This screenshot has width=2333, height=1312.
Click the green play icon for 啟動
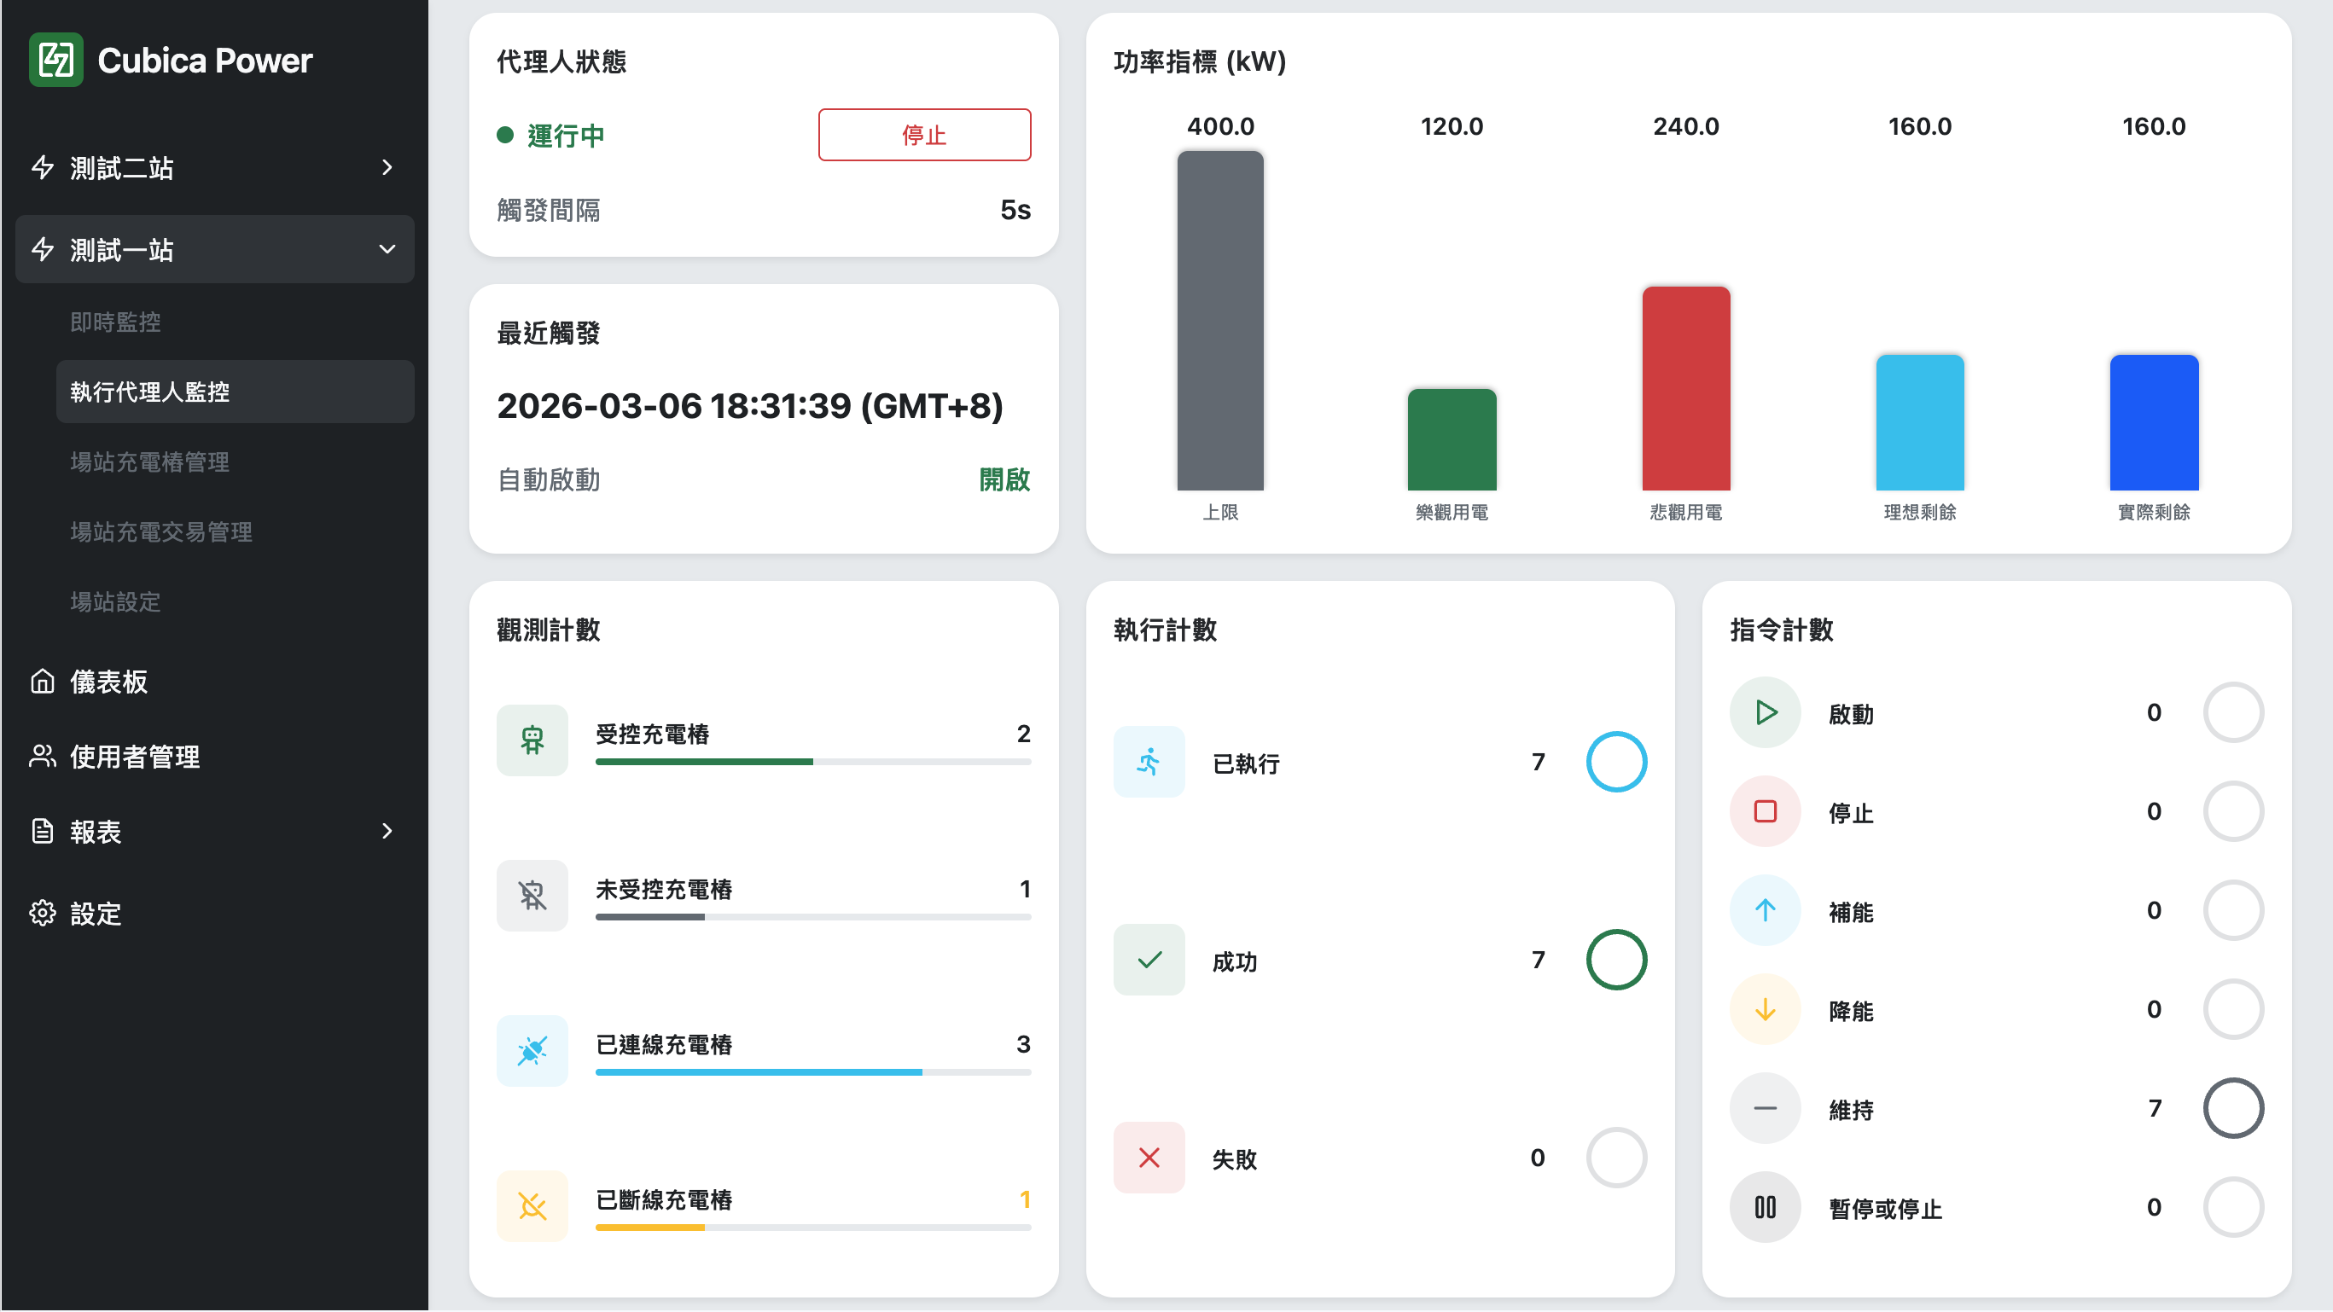click(1764, 712)
